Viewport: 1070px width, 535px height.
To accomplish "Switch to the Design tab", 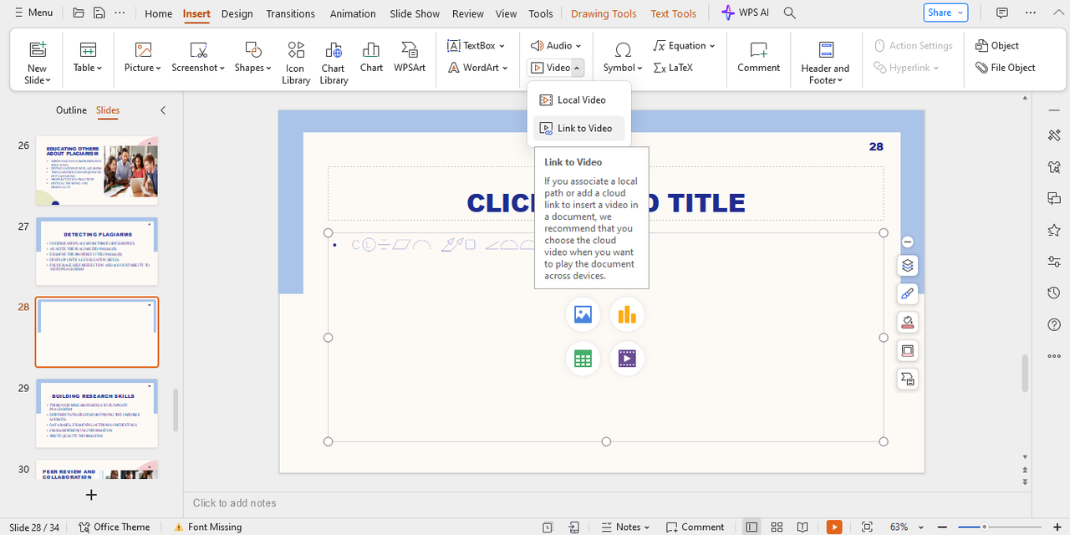I will click(237, 13).
